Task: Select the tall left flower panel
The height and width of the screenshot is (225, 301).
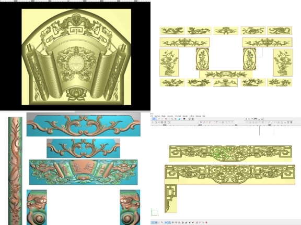Action: click(169, 63)
